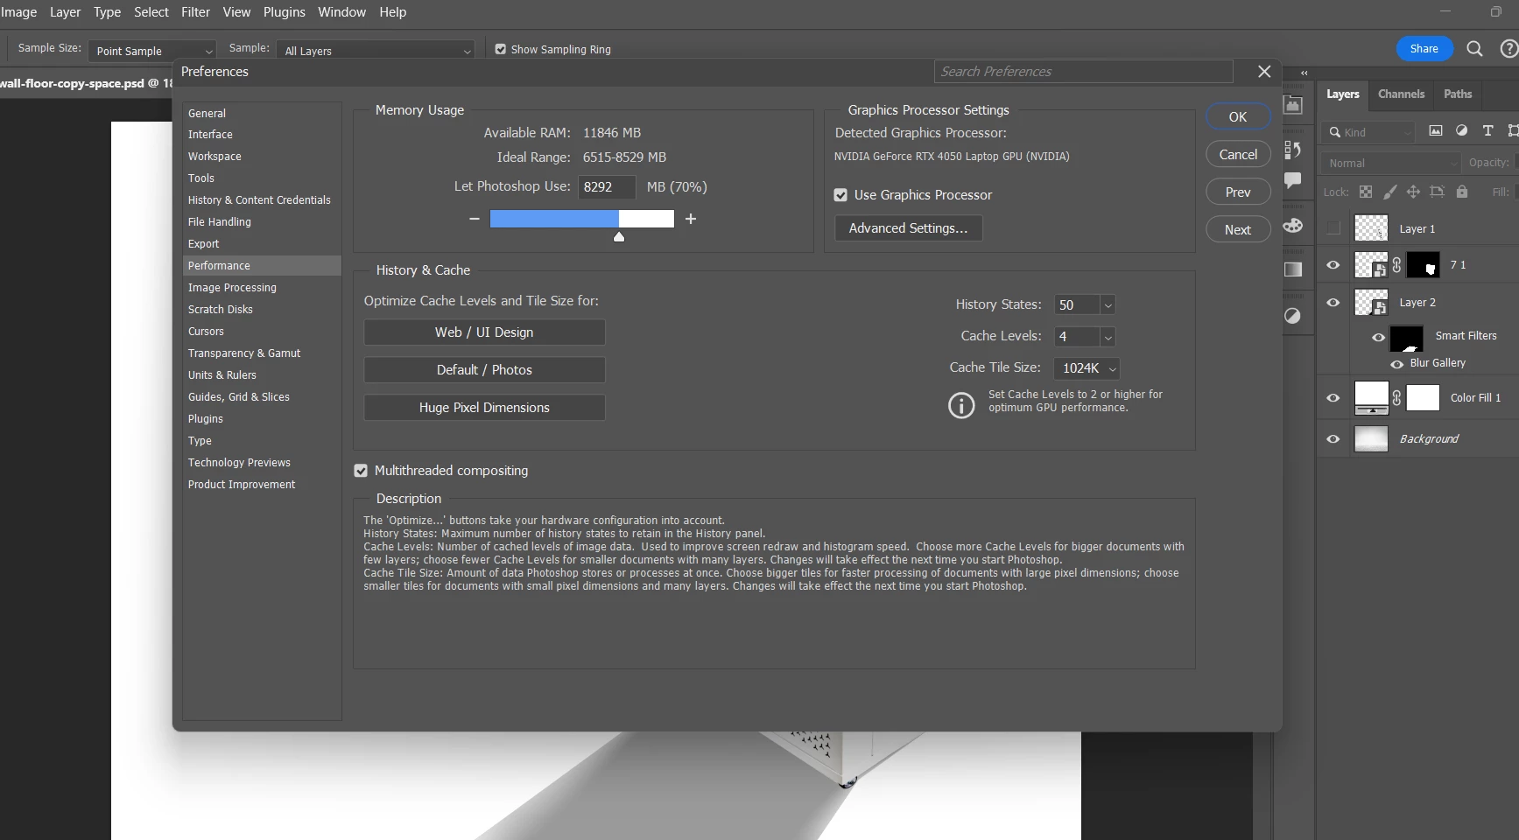The image size is (1519, 840).
Task: Open Cache Levels dropdown arrow
Action: (x=1108, y=337)
